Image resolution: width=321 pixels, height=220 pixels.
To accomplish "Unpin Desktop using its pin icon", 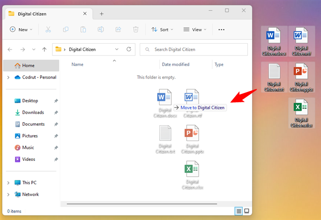I will (56, 101).
